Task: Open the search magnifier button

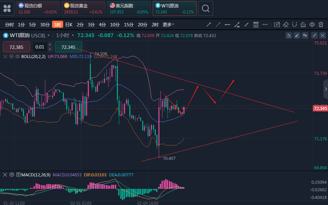Action: tap(205, 8)
